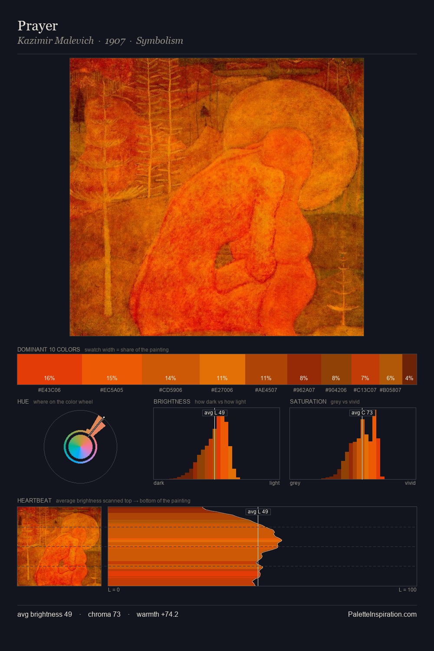Click the small heartbeat painting thumbnail

(x=59, y=546)
